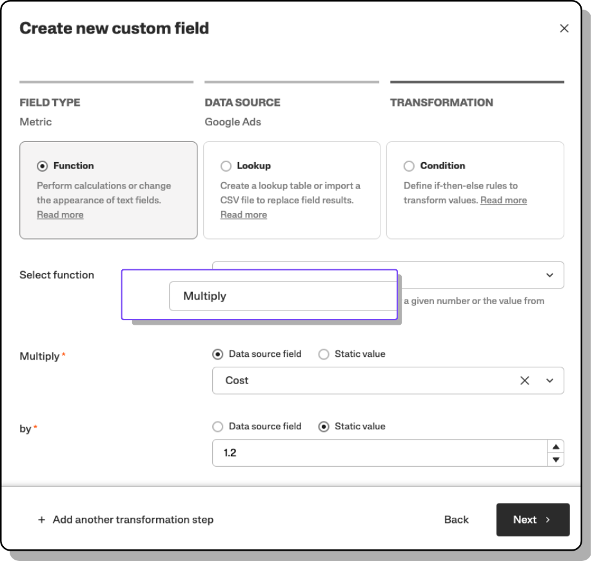Choose Static value for by
Image resolution: width=592 pixels, height=561 pixels.
[x=324, y=426]
